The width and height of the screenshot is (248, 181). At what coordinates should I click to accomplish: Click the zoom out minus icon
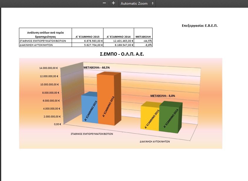(x=104, y=3)
